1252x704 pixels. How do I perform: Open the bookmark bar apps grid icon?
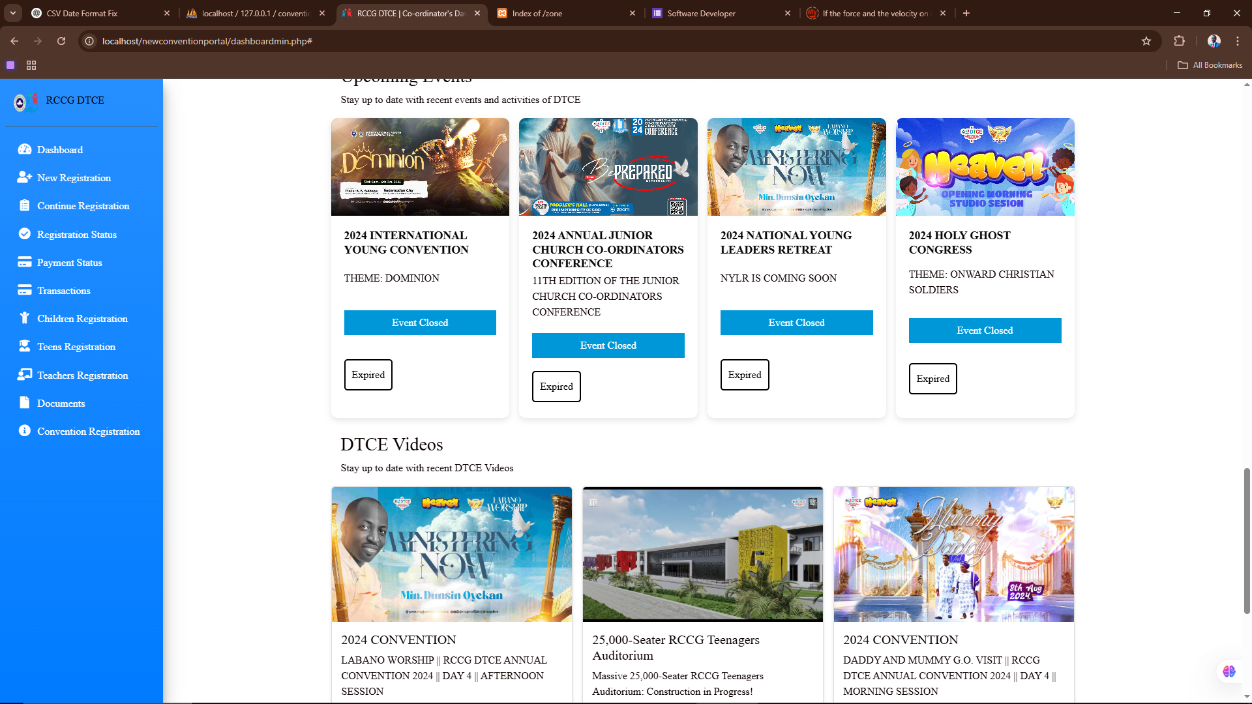pyautogui.click(x=31, y=65)
